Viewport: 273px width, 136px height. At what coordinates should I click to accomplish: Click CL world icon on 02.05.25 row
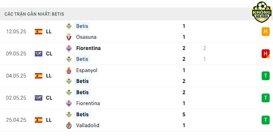(39, 98)
